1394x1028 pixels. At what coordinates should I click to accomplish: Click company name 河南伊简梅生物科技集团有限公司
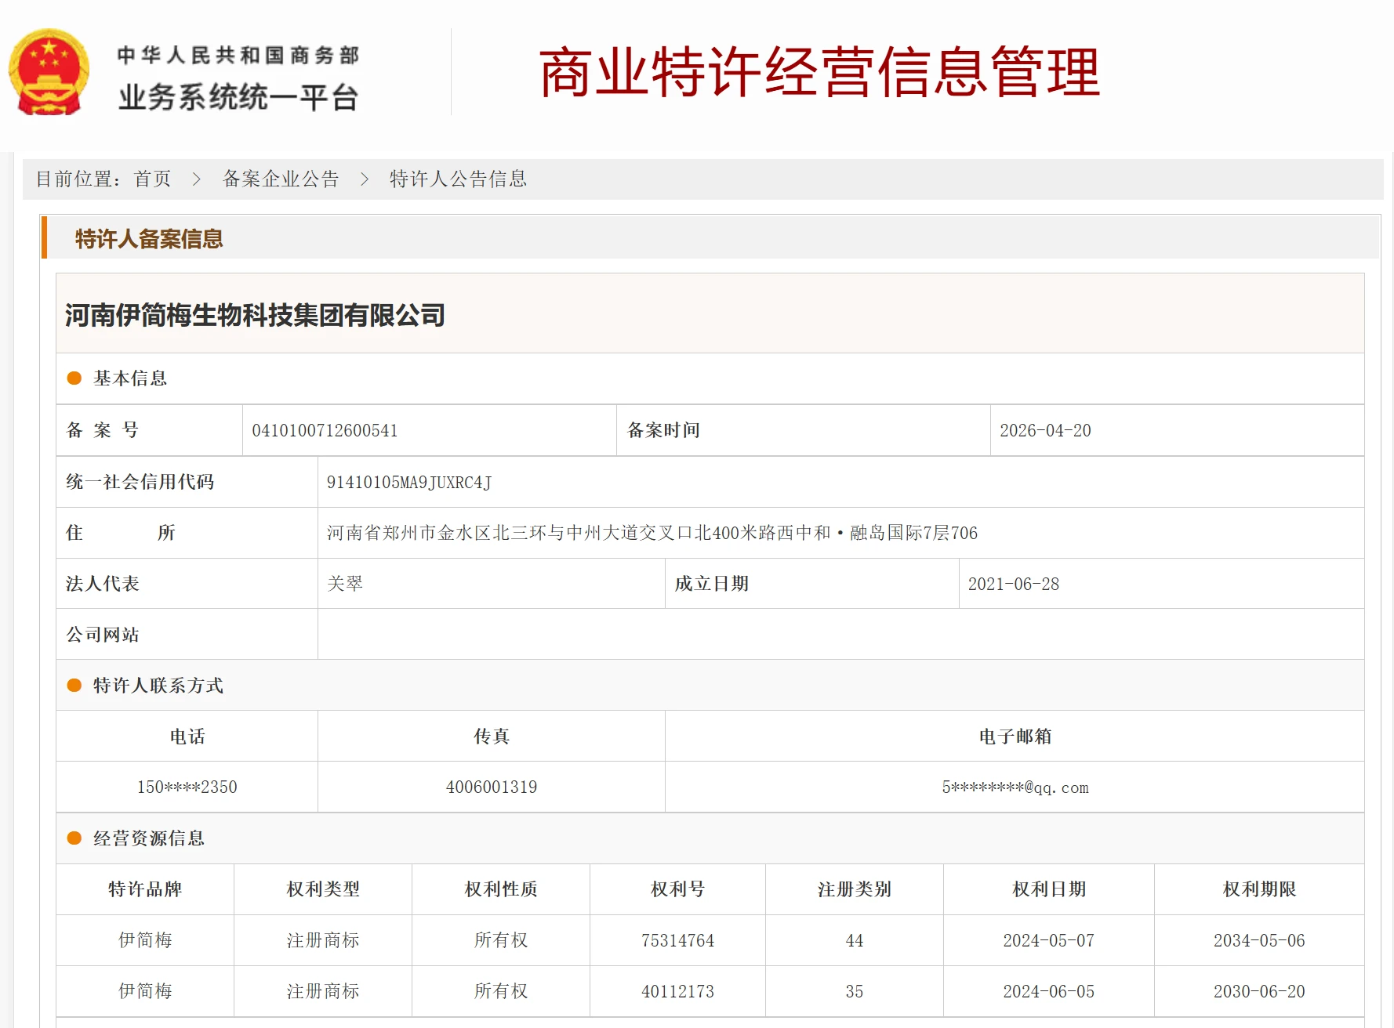[x=255, y=315]
